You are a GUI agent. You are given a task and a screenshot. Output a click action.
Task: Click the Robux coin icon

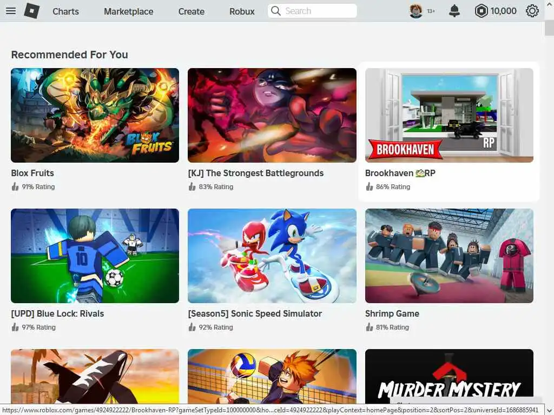(x=481, y=11)
